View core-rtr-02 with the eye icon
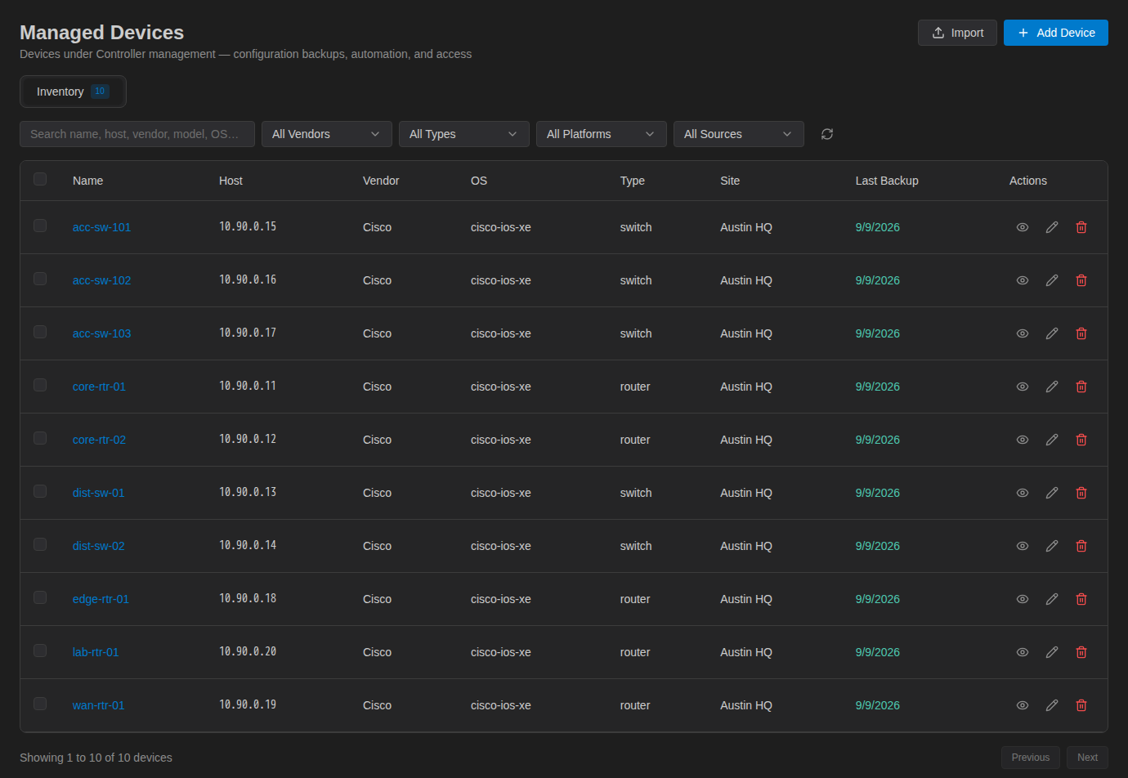Viewport: 1128px width, 778px height. point(1023,440)
